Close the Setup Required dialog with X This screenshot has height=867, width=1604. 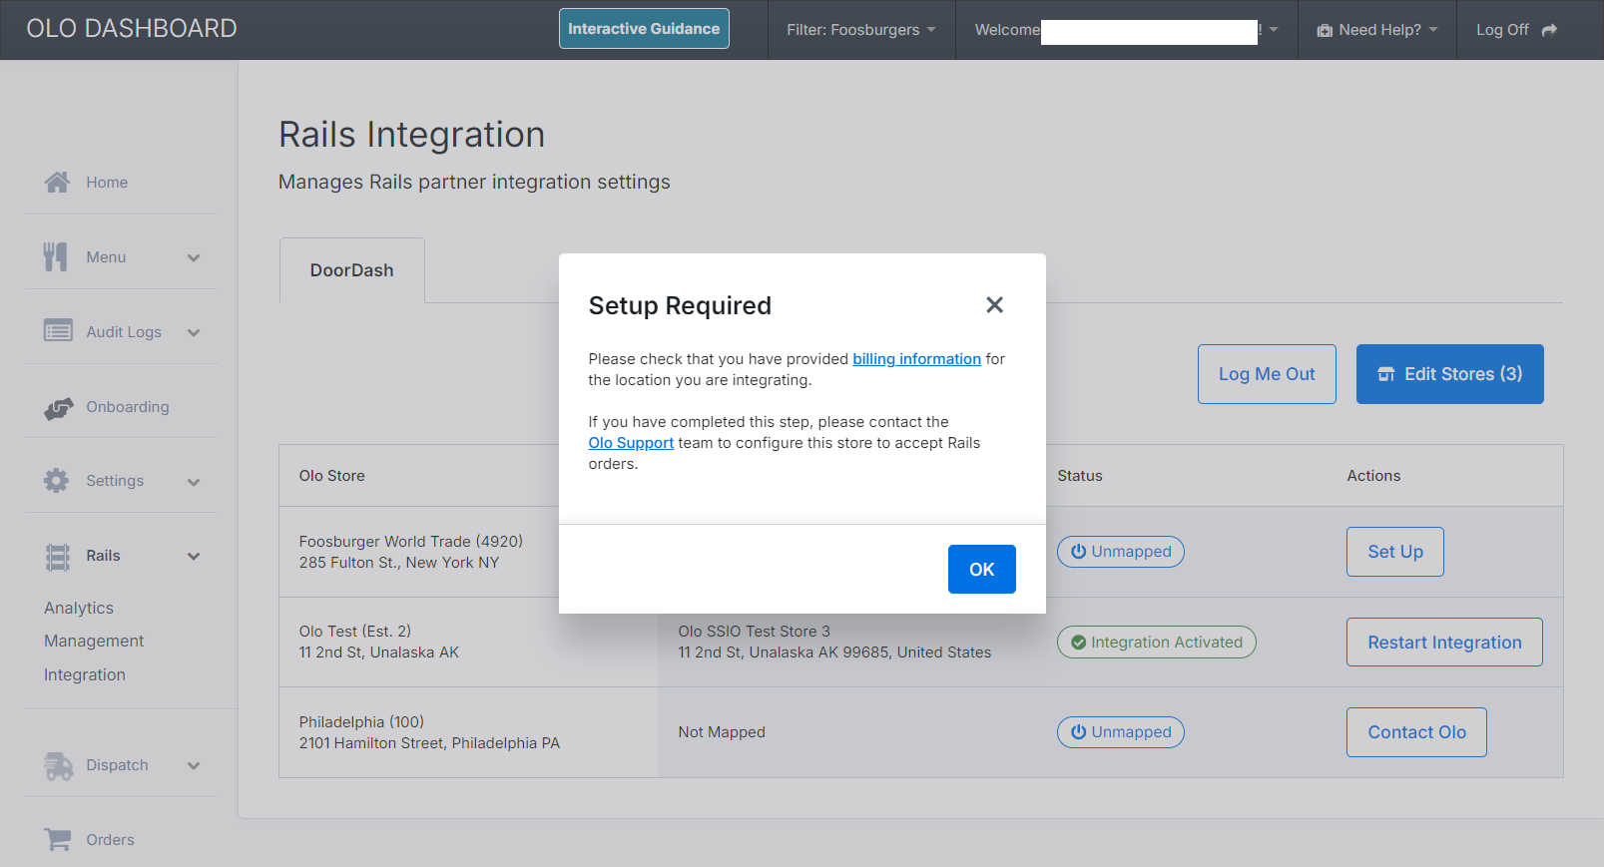coord(994,304)
